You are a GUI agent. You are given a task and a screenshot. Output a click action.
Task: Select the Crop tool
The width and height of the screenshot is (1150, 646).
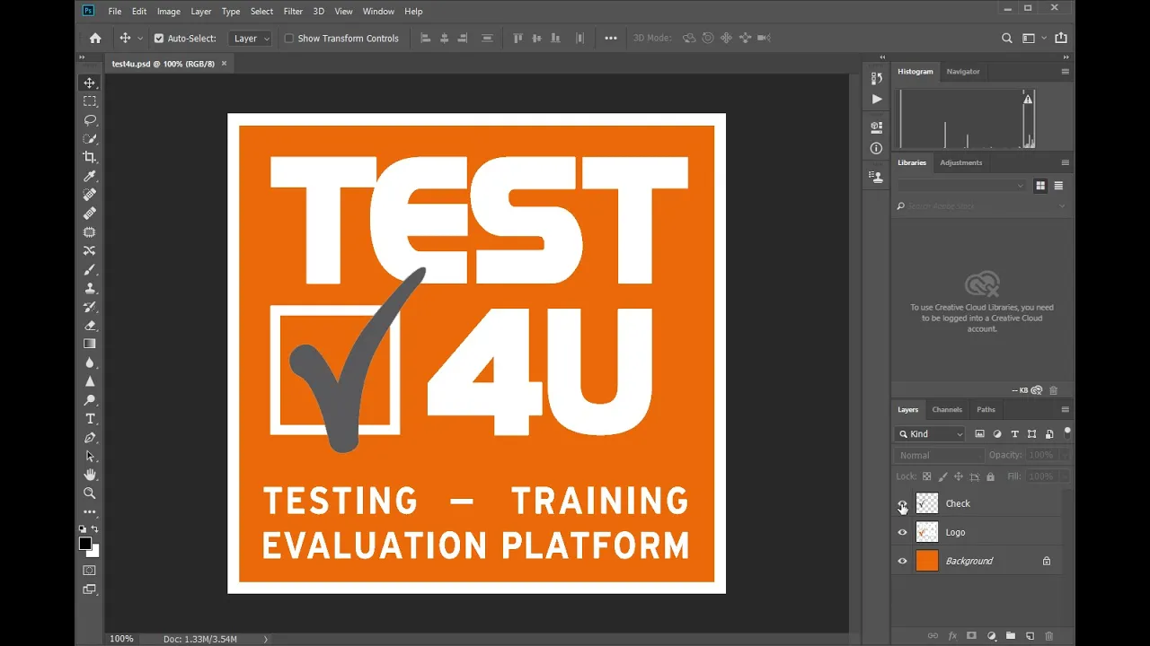coord(90,157)
